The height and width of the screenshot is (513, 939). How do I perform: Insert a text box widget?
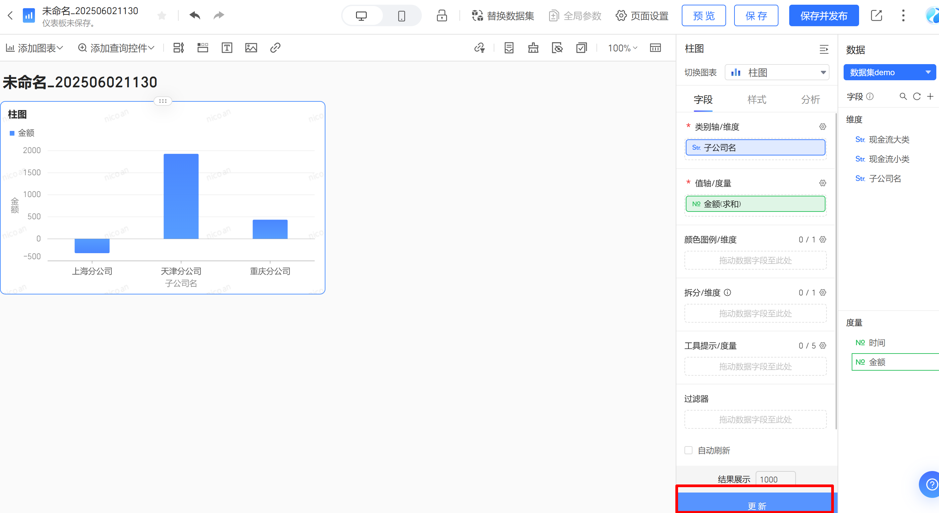click(227, 48)
